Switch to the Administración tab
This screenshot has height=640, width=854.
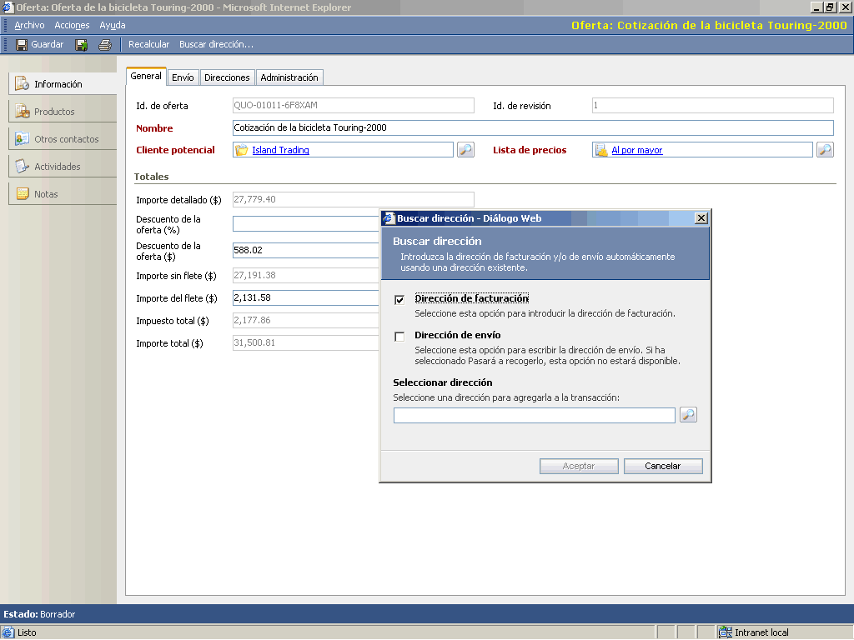tap(289, 77)
